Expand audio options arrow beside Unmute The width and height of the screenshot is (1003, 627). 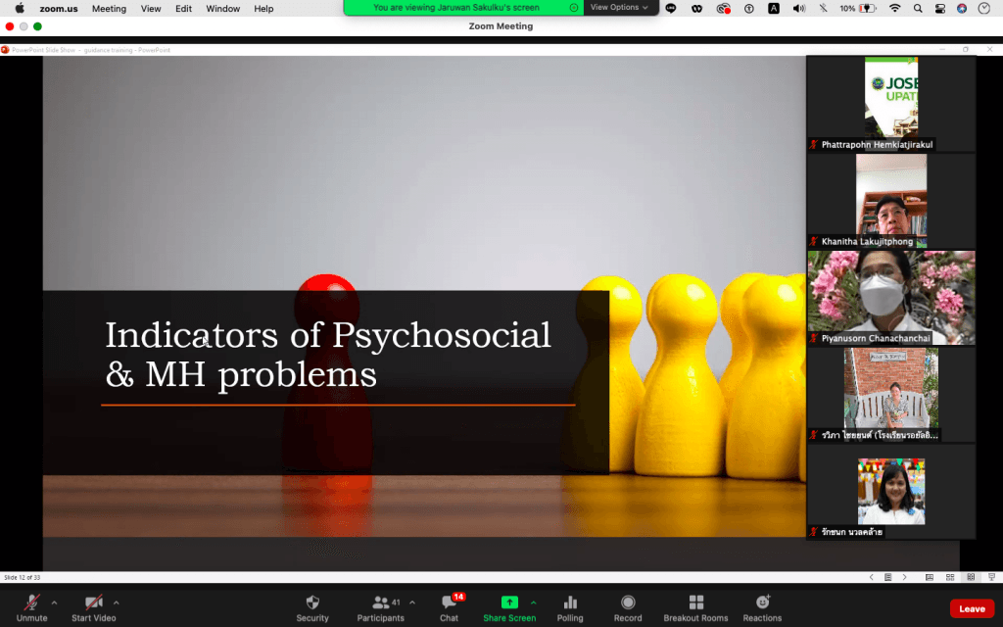[54, 603]
